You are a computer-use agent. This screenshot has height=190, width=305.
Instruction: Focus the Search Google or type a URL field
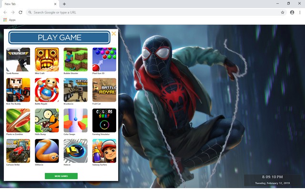point(156,12)
